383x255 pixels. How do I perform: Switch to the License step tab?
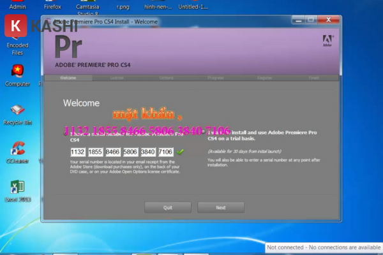coord(117,78)
